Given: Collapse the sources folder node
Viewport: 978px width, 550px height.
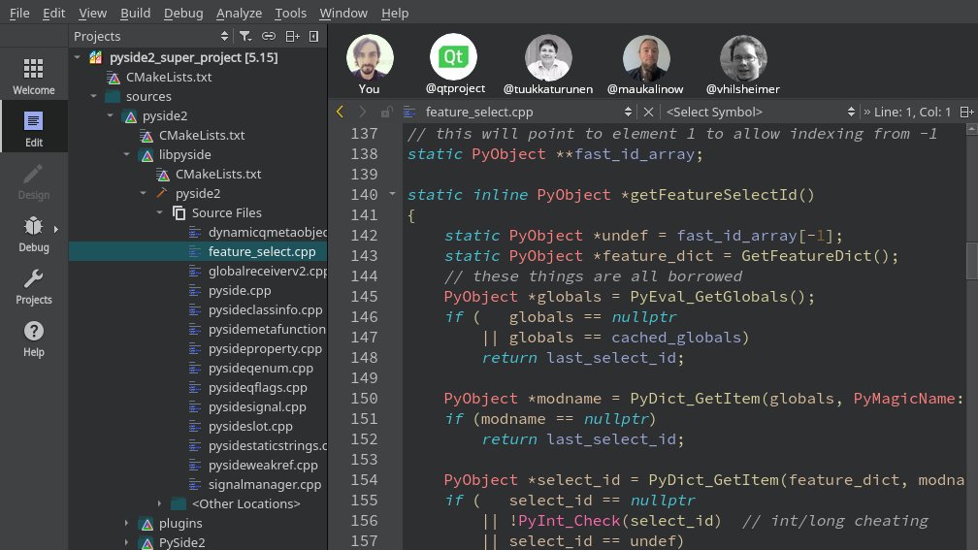Looking at the screenshot, I should pyautogui.click(x=93, y=97).
